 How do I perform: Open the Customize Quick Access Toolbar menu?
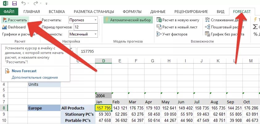pos(46,3)
